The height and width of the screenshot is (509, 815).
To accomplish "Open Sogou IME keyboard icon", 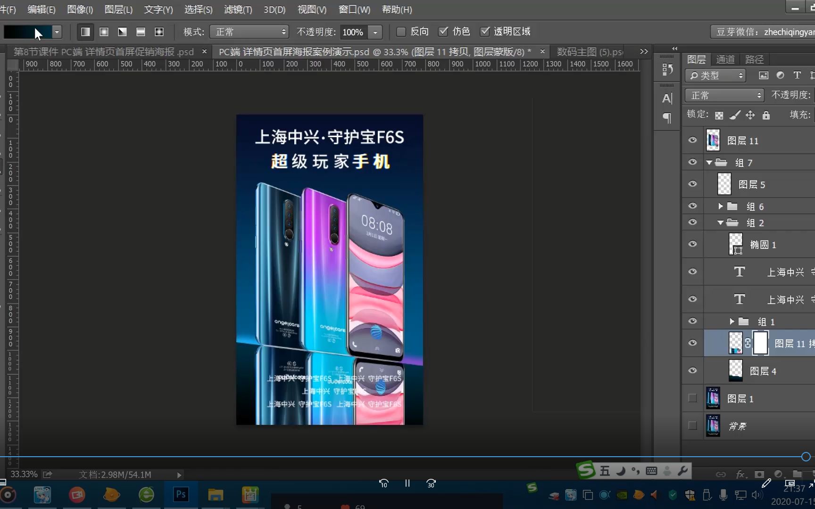I will [x=651, y=471].
